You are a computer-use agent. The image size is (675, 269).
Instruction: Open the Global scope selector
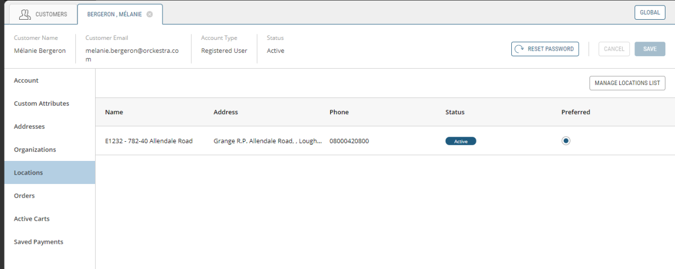650,12
